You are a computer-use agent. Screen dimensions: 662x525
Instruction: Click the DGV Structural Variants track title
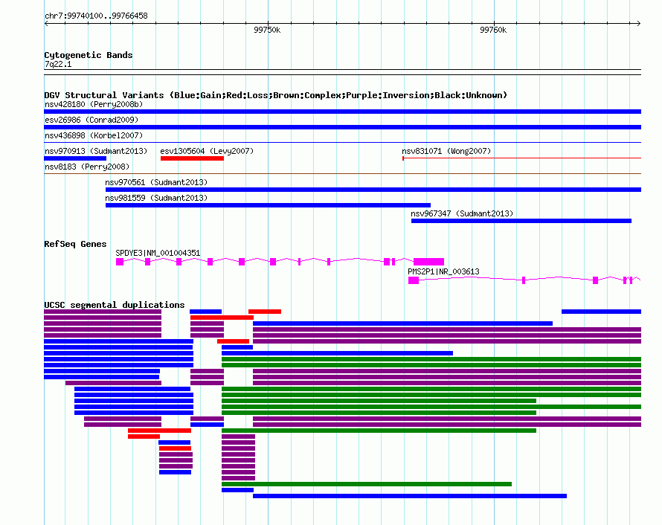coord(276,95)
